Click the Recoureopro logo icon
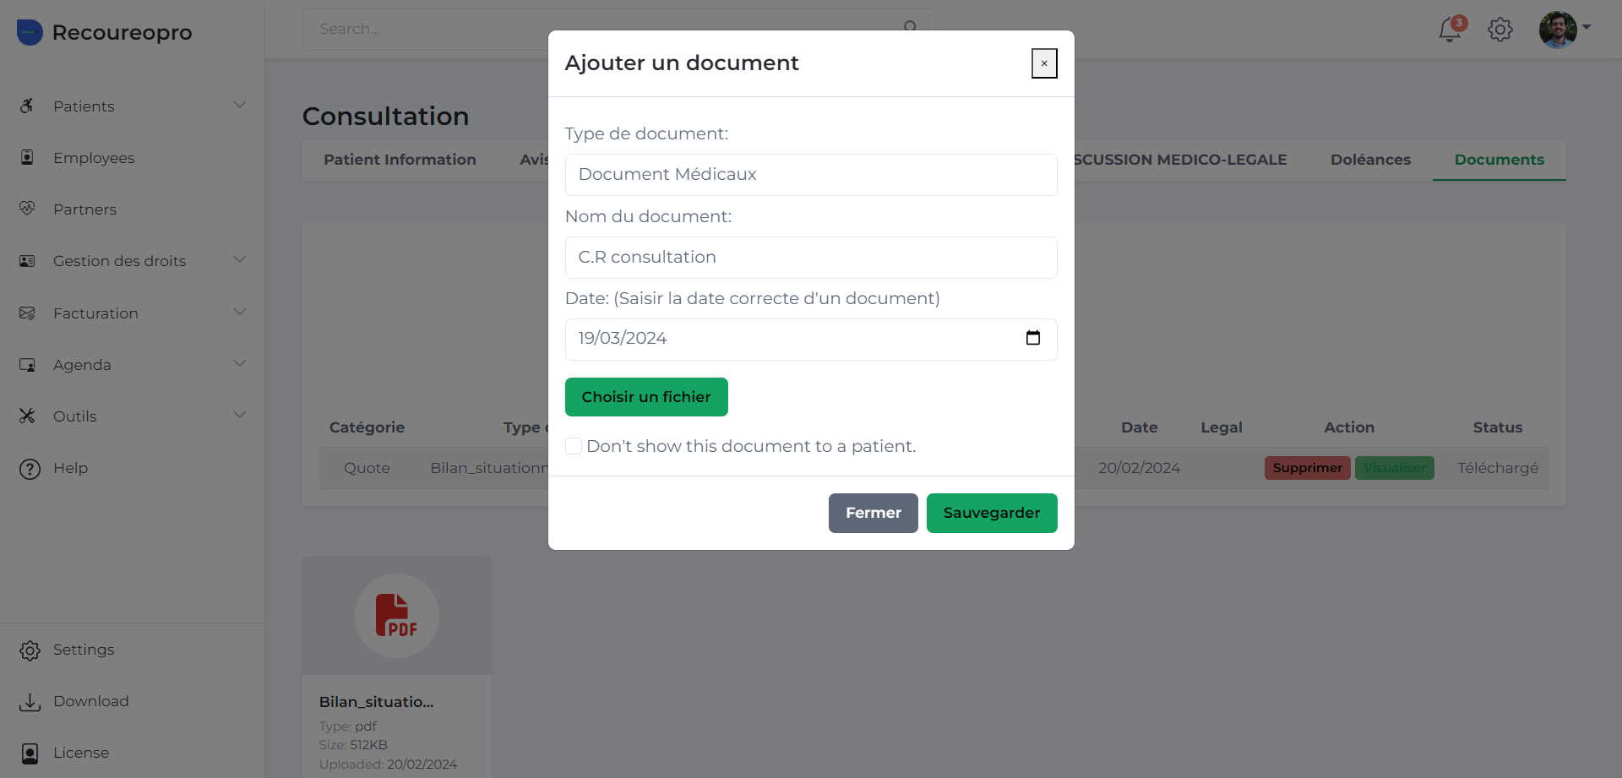This screenshot has width=1622, height=778. pos(30,32)
